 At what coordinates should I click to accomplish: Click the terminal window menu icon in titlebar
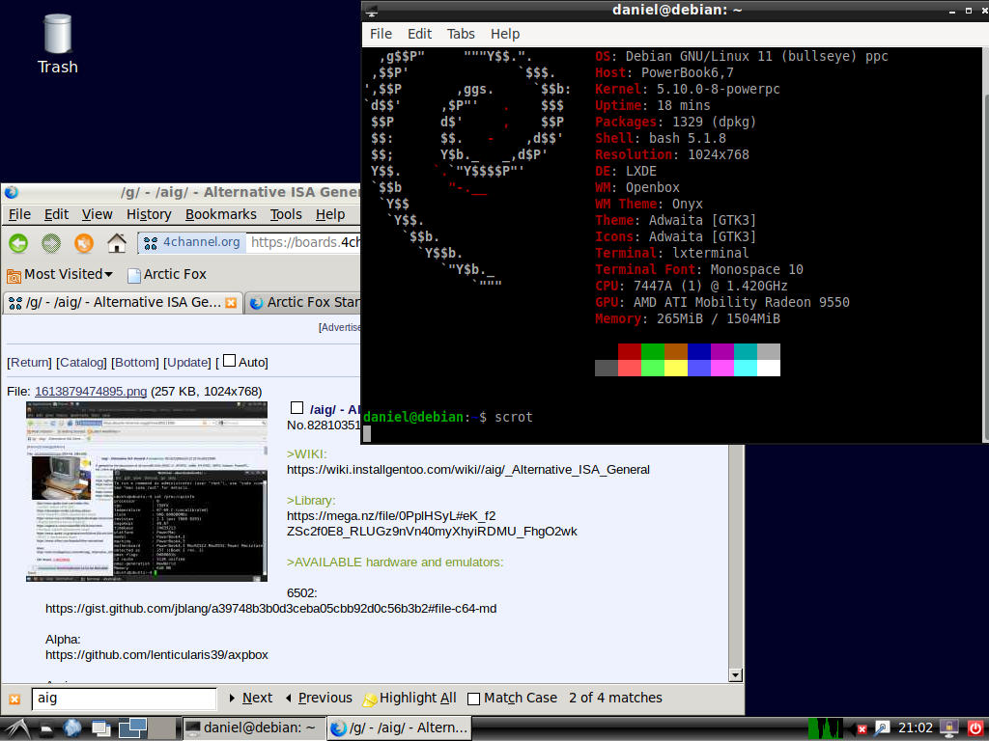click(372, 10)
